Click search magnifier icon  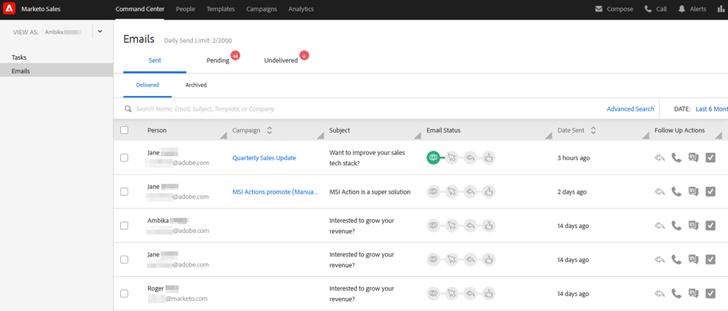pos(127,109)
